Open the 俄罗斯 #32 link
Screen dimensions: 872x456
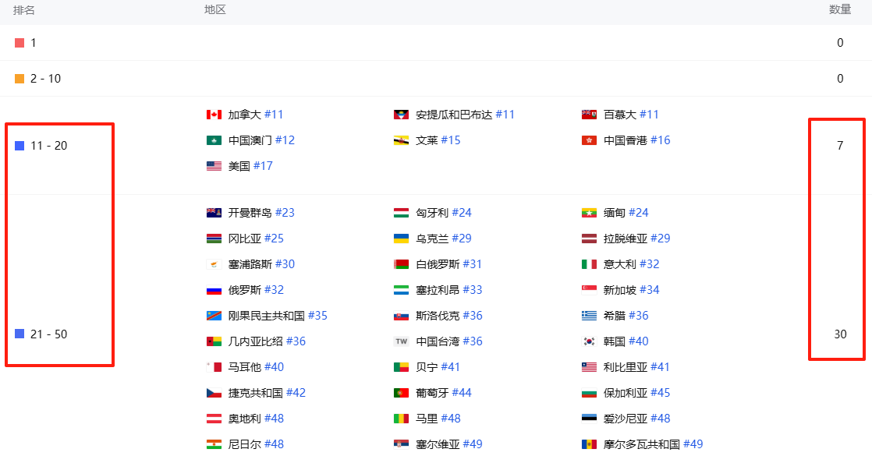[x=256, y=290]
